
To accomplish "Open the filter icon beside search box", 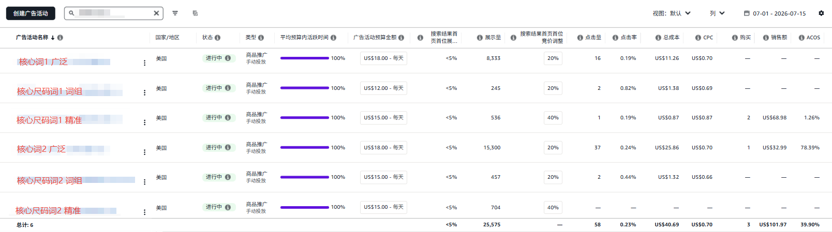I will [175, 13].
